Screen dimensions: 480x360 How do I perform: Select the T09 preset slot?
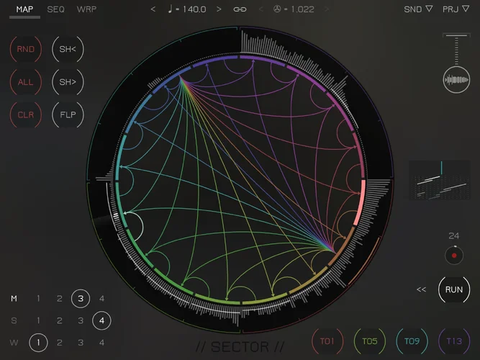(x=412, y=341)
